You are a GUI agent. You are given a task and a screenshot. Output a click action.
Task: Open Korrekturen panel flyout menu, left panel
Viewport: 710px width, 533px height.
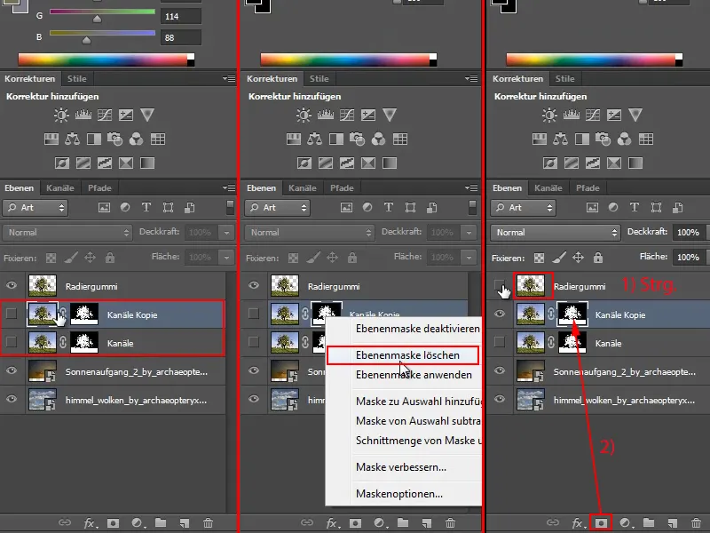(229, 78)
